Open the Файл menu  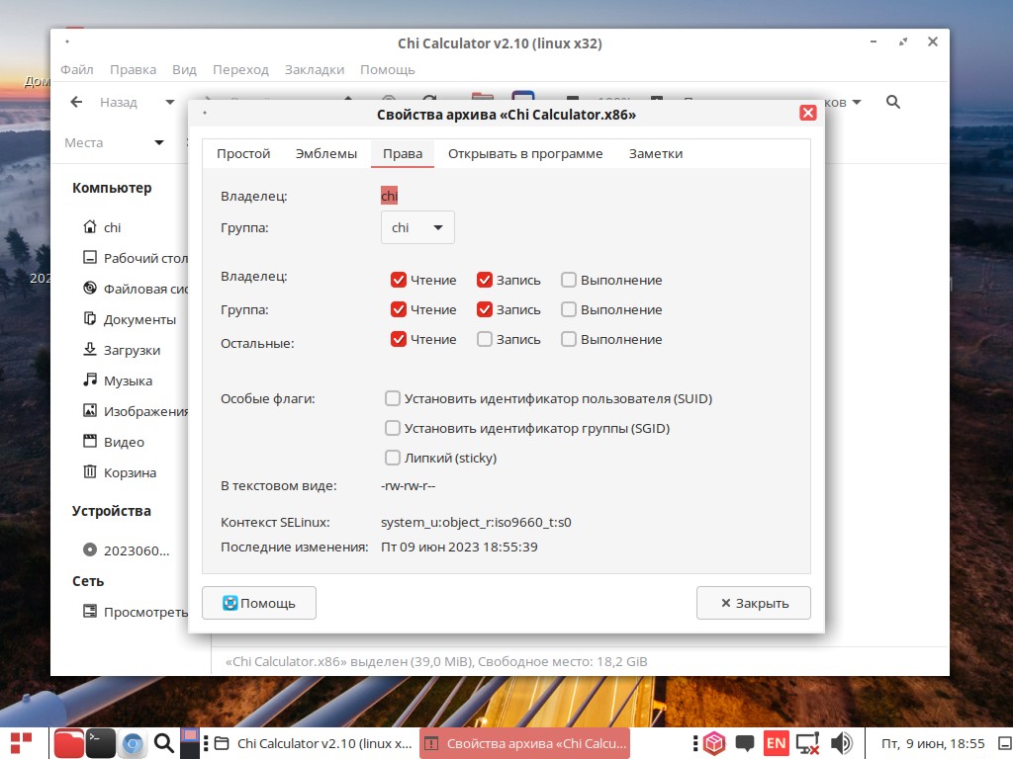pyautogui.click(x=77, y=70)
